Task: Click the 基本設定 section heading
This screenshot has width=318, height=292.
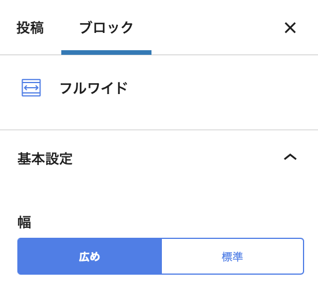Action: [45, 159]
